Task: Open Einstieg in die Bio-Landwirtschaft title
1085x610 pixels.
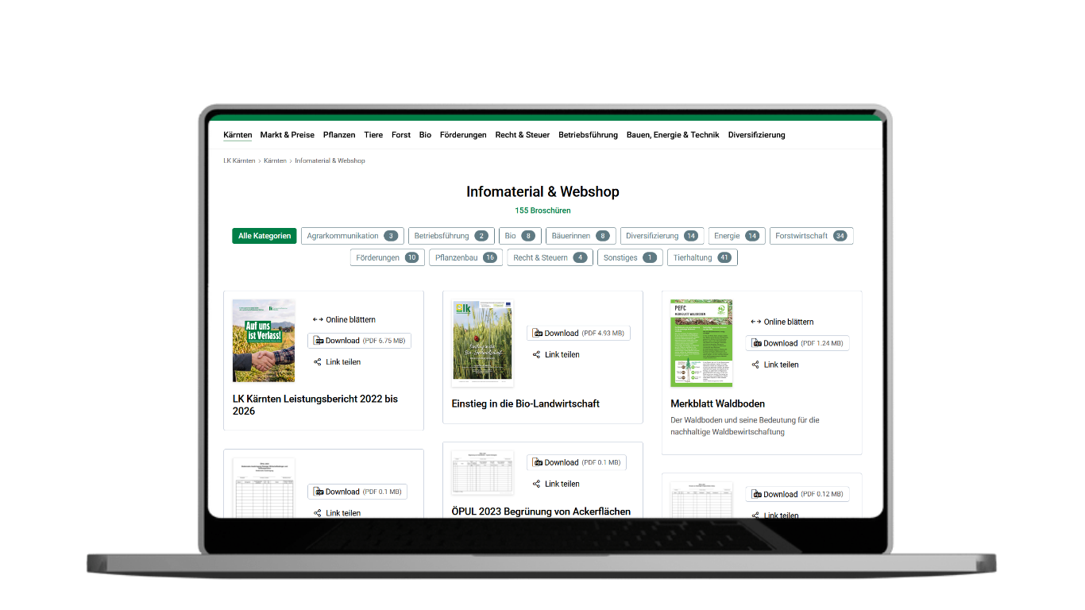Action: [x=526, y=403]
